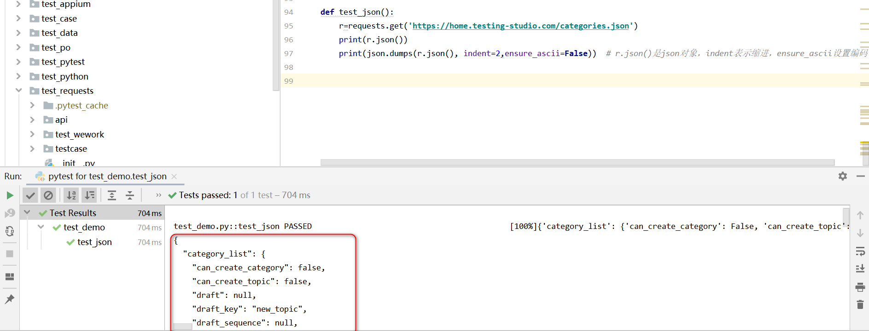869x331 pixels.
Task: Click the "draft_key": "new_topic" output line
Action: (x=249, y=309)
